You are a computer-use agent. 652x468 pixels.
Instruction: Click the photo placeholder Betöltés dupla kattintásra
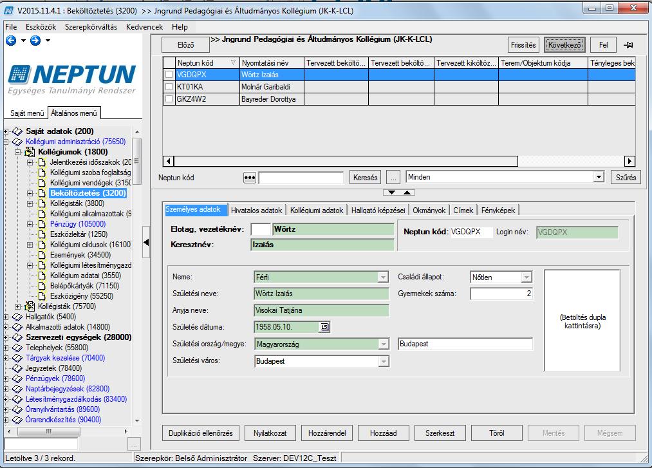(582, 321)
